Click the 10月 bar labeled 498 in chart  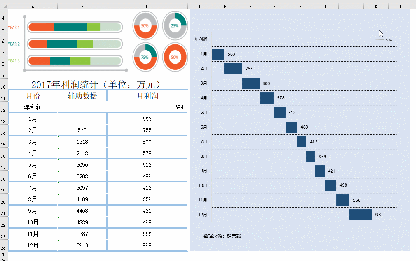tap(330, 185)
